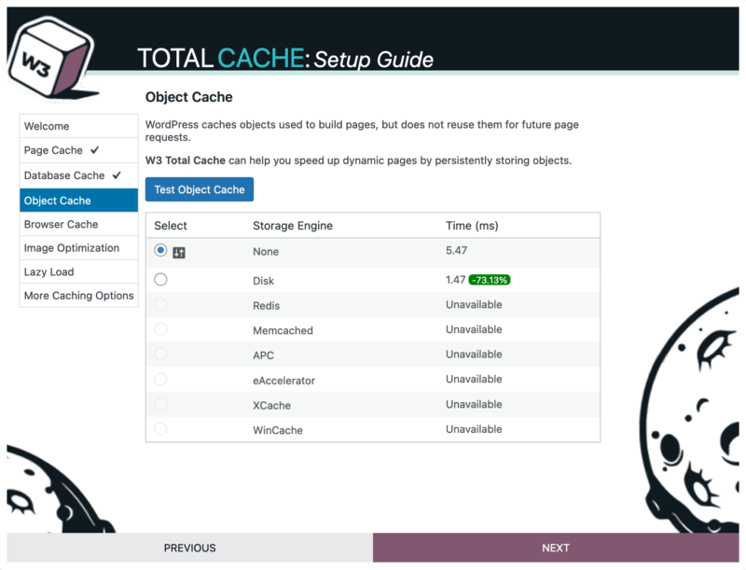Click the Redis storage engine label

coord(266,305)
